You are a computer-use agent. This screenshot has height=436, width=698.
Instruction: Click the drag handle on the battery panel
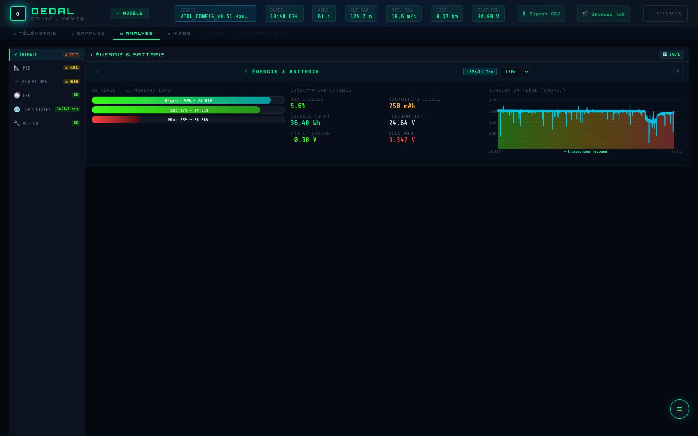[x=96, y=72]
